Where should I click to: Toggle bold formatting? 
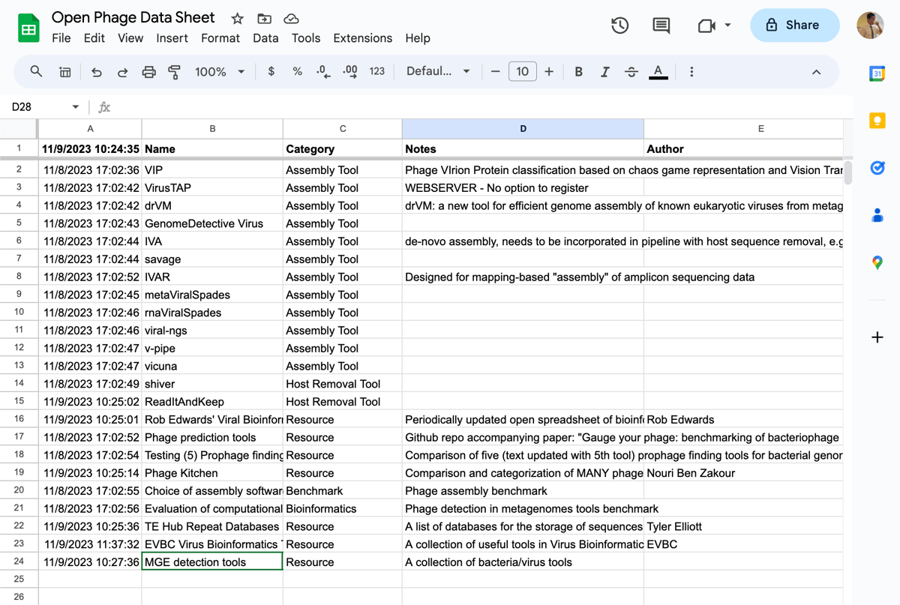click(x=578, y=71)
